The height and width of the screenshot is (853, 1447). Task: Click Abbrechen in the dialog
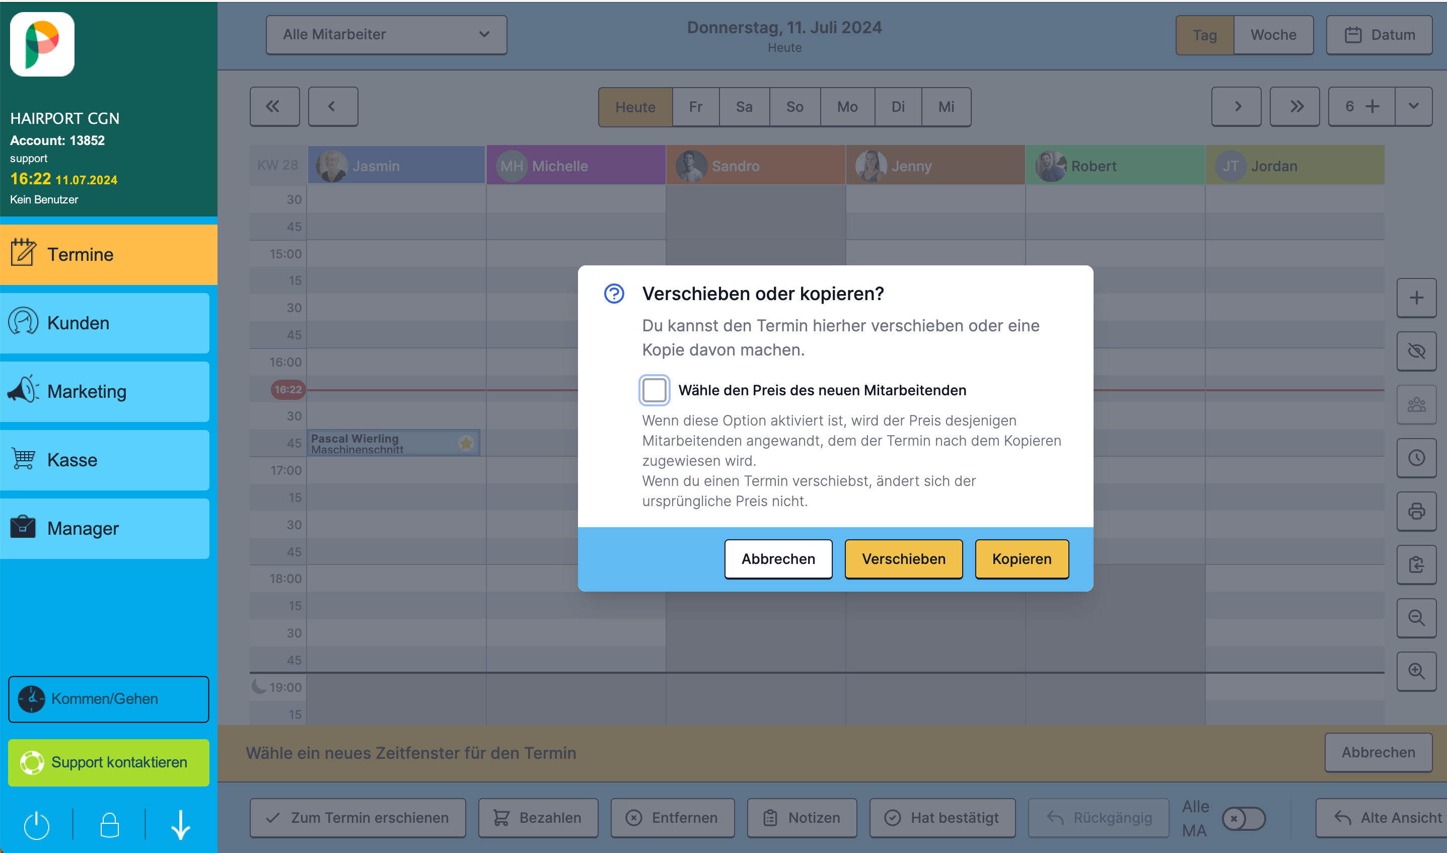[x=778, y=559]
